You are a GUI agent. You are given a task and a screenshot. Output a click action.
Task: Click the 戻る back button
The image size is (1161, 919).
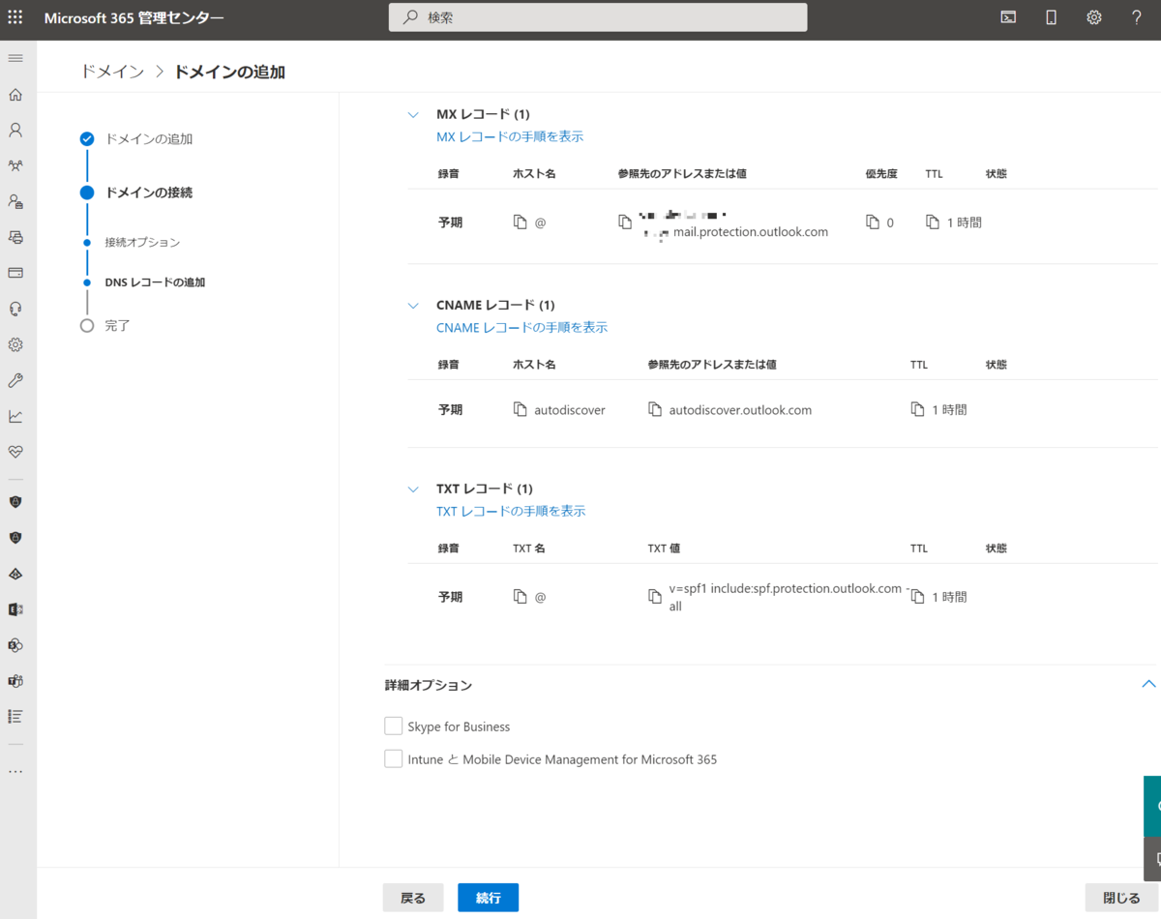(413, 898)
